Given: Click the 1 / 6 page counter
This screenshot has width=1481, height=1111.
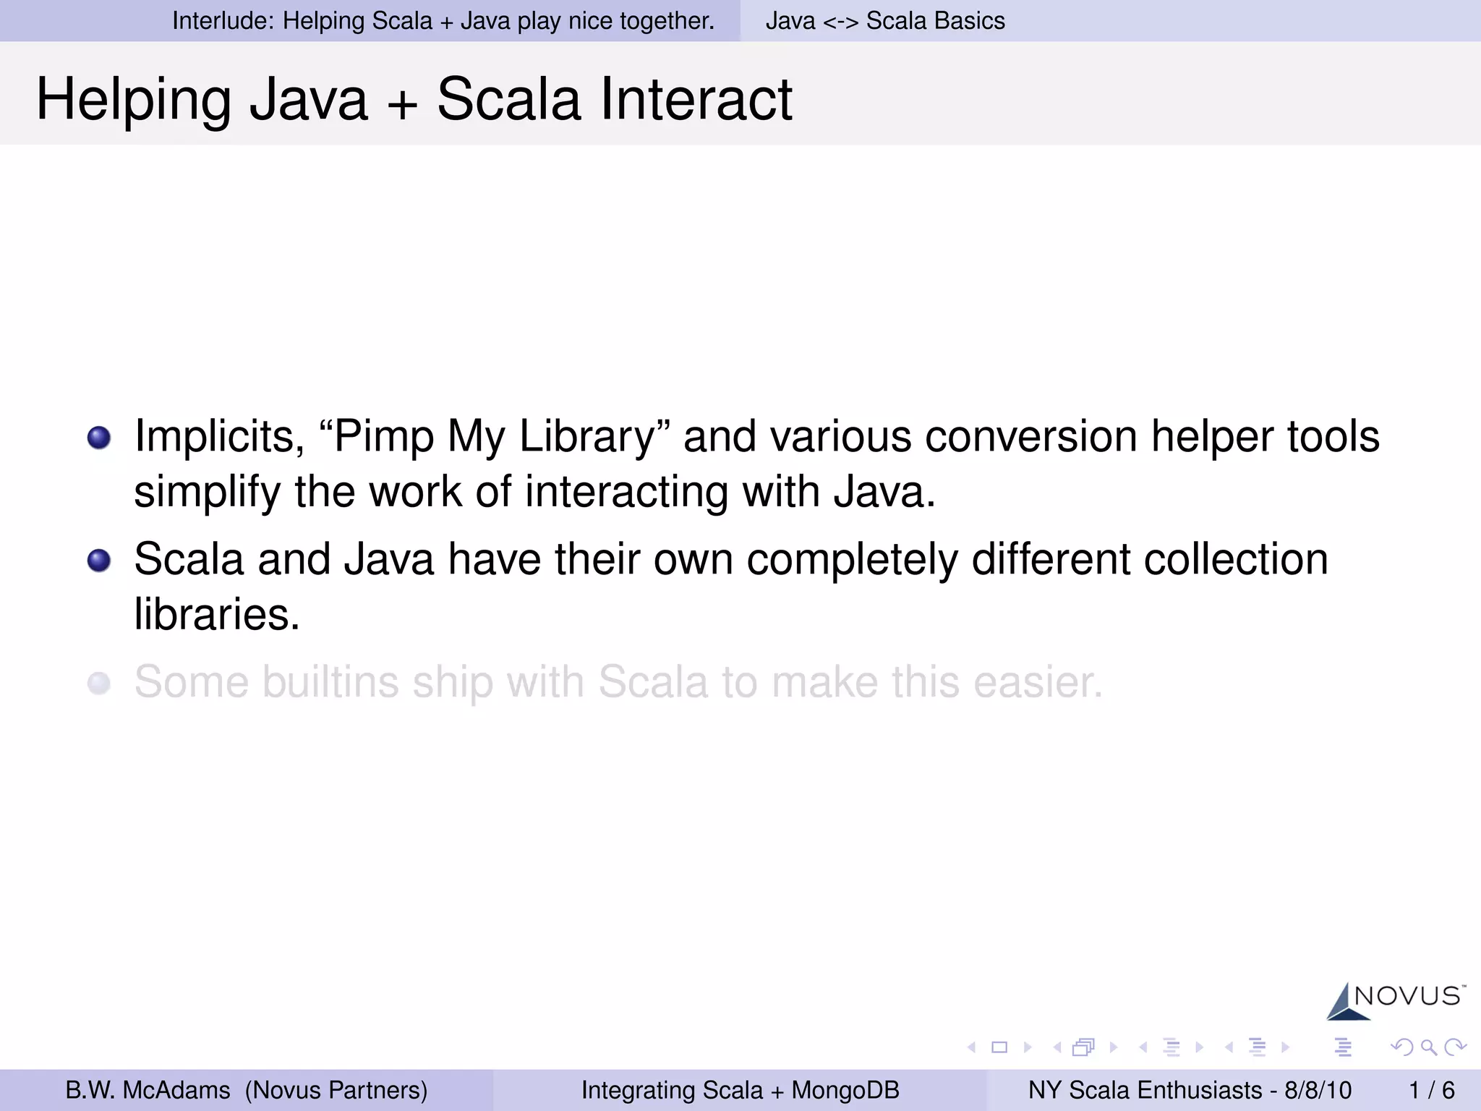Looking at the screenshot, I should click(1432, 1090).
